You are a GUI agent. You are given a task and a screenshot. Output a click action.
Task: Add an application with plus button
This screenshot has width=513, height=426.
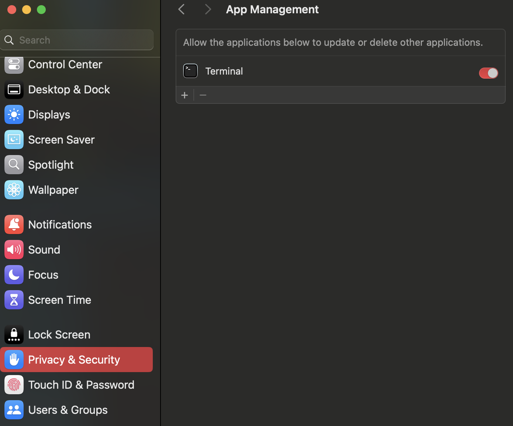coord(185,95)
